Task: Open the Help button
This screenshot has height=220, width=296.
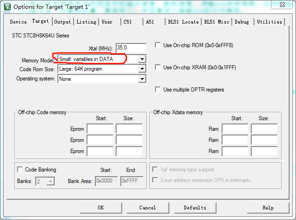Action: [268, 208]
